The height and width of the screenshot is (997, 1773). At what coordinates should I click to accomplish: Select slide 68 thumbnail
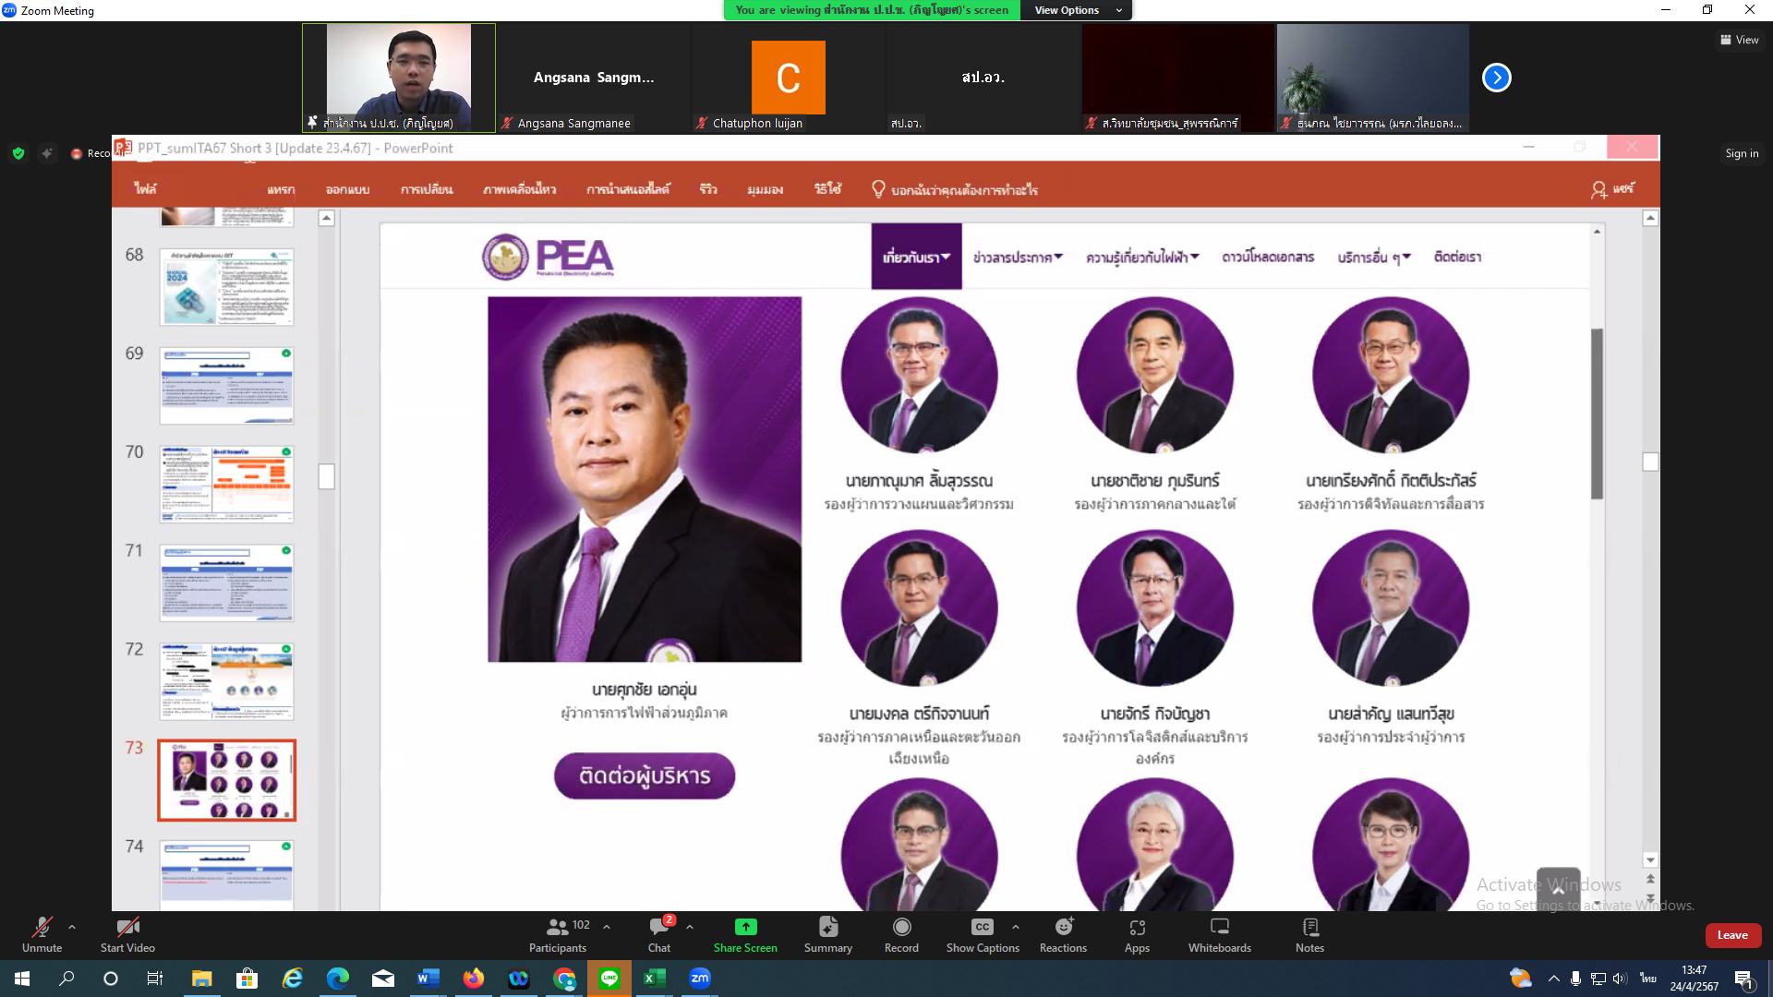click(226, 286)
